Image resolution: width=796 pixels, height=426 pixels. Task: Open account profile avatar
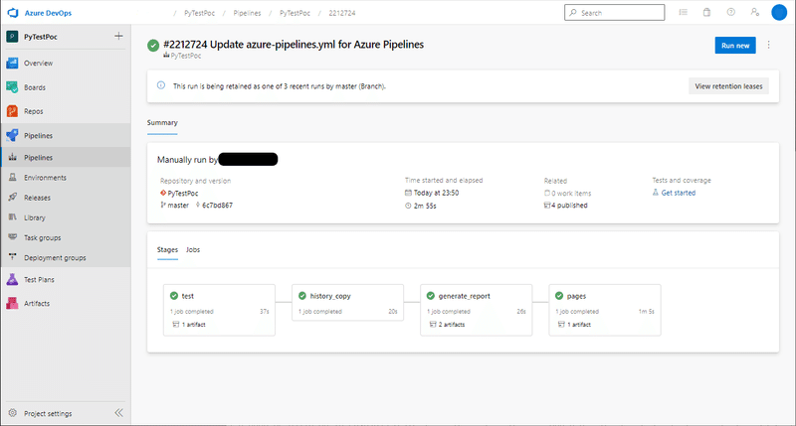point(779,12)
